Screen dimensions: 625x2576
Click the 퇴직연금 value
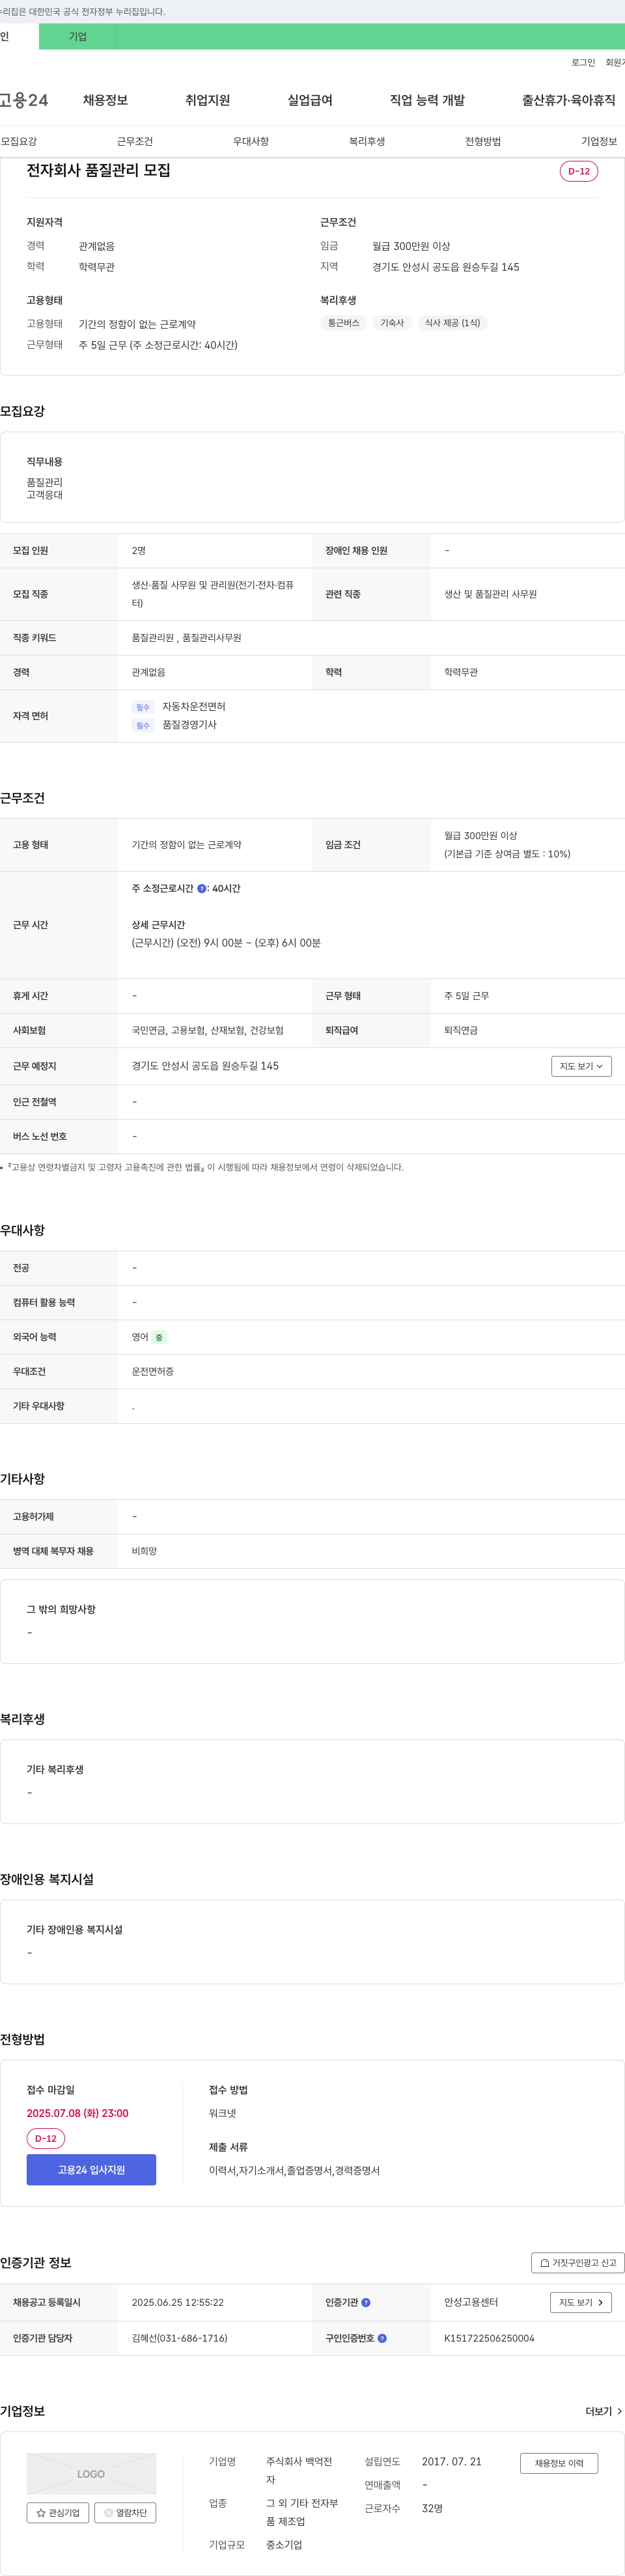point(461,1030)
